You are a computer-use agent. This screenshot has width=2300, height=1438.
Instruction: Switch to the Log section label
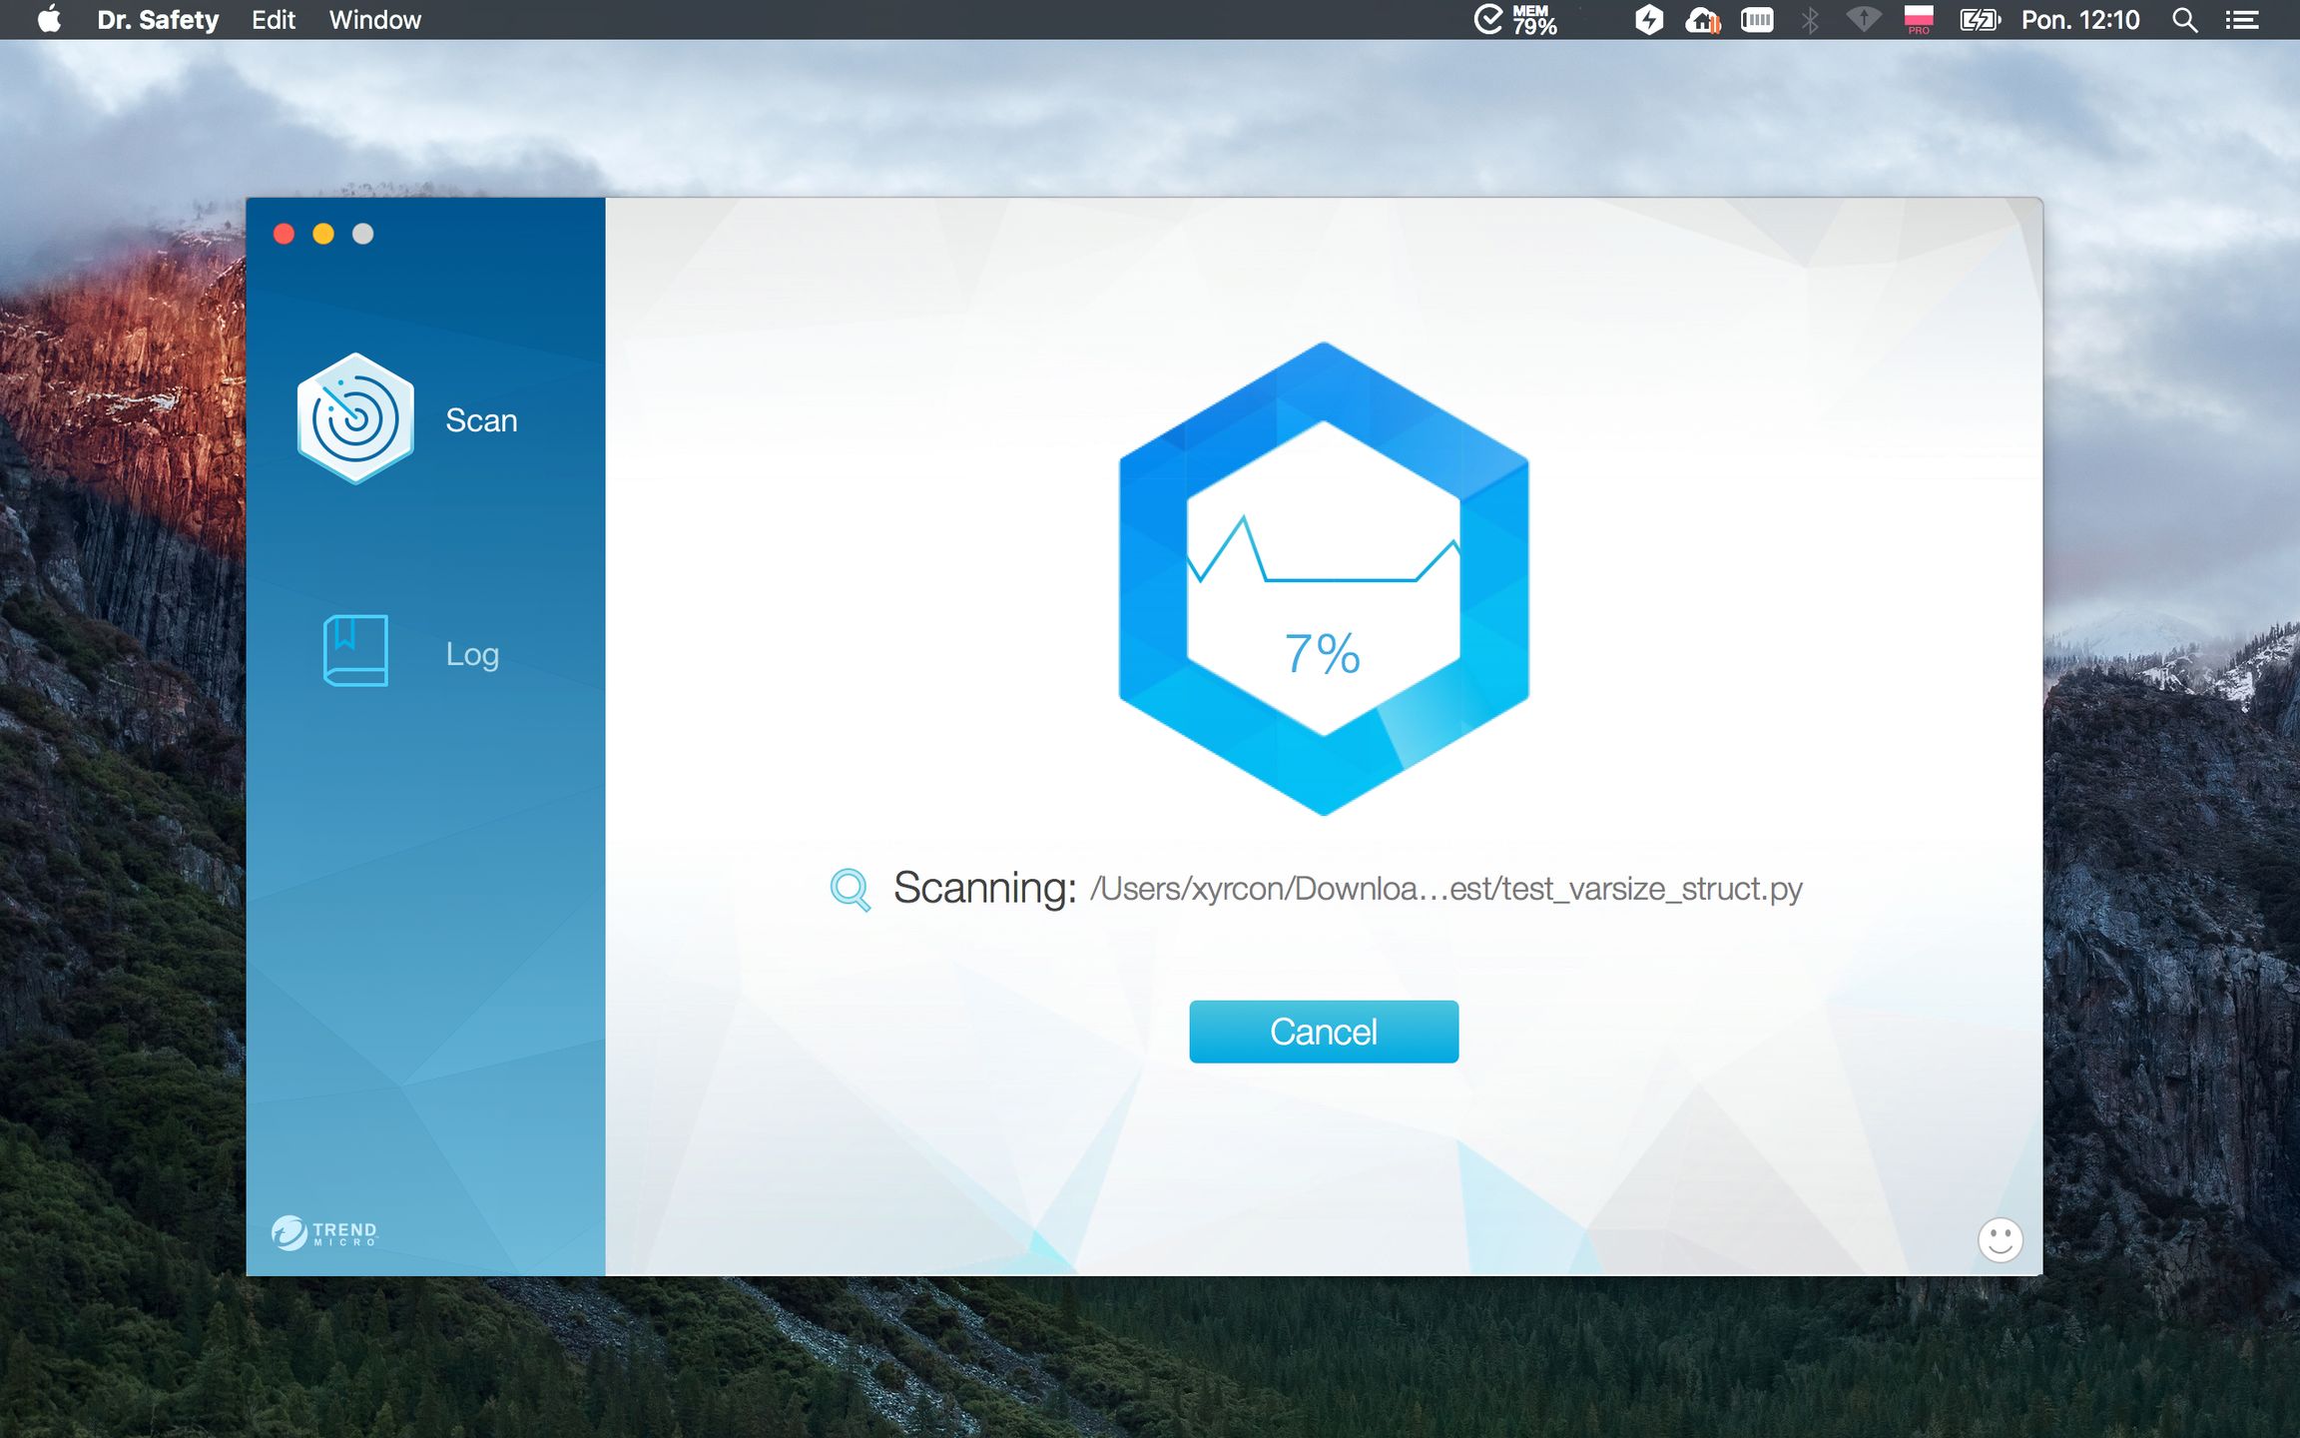pyautogui.click(x=472, y=654)
